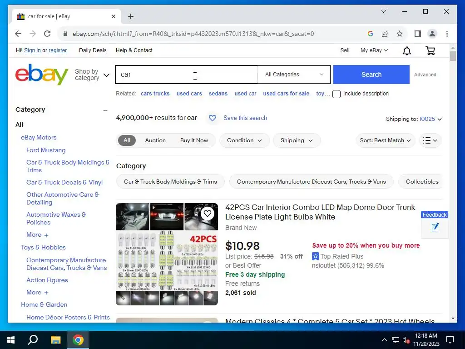Bookmark this page with star icon
Viewport: 465px width, 349px height.
tap(400, 34)
